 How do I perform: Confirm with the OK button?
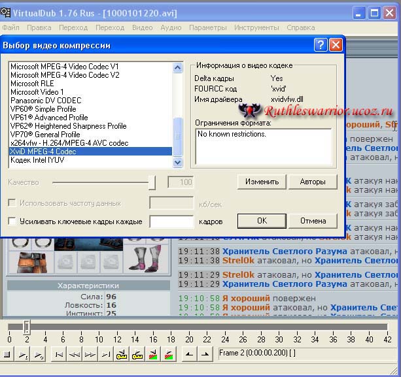(x=262, y=221)
